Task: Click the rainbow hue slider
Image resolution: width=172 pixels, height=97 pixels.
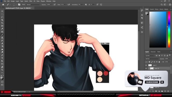Action: coord(169,30)
